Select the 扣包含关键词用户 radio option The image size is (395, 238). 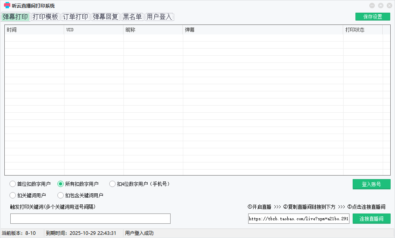61,195
